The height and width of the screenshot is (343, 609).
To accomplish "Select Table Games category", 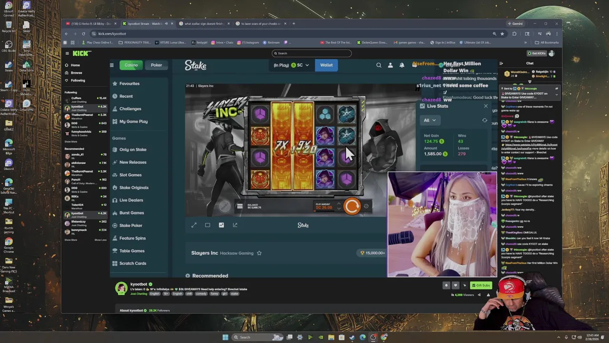I will click(x=128, y=251).
